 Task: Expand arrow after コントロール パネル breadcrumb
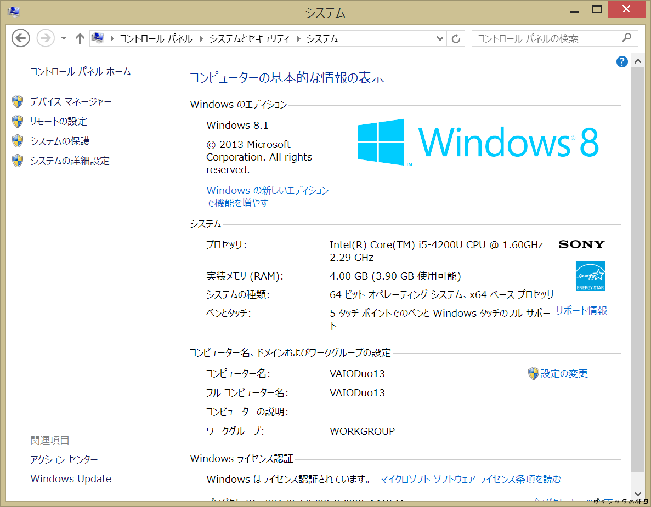[x=201, y=38]
